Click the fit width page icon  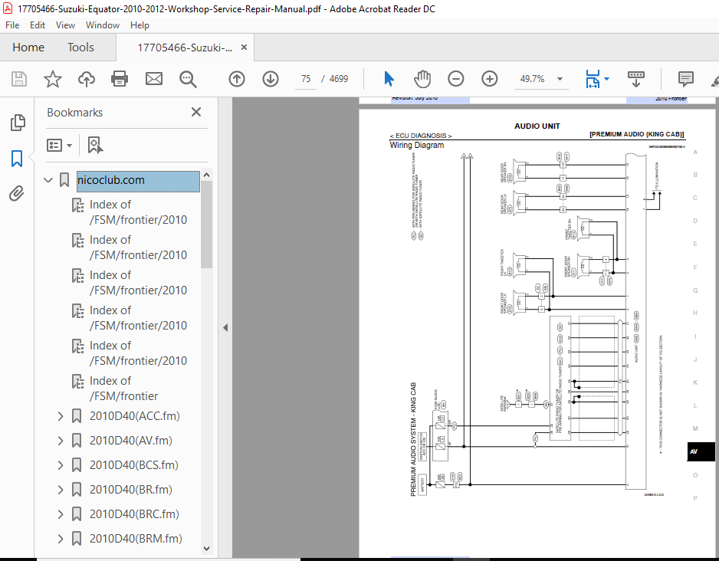[593, 79]
